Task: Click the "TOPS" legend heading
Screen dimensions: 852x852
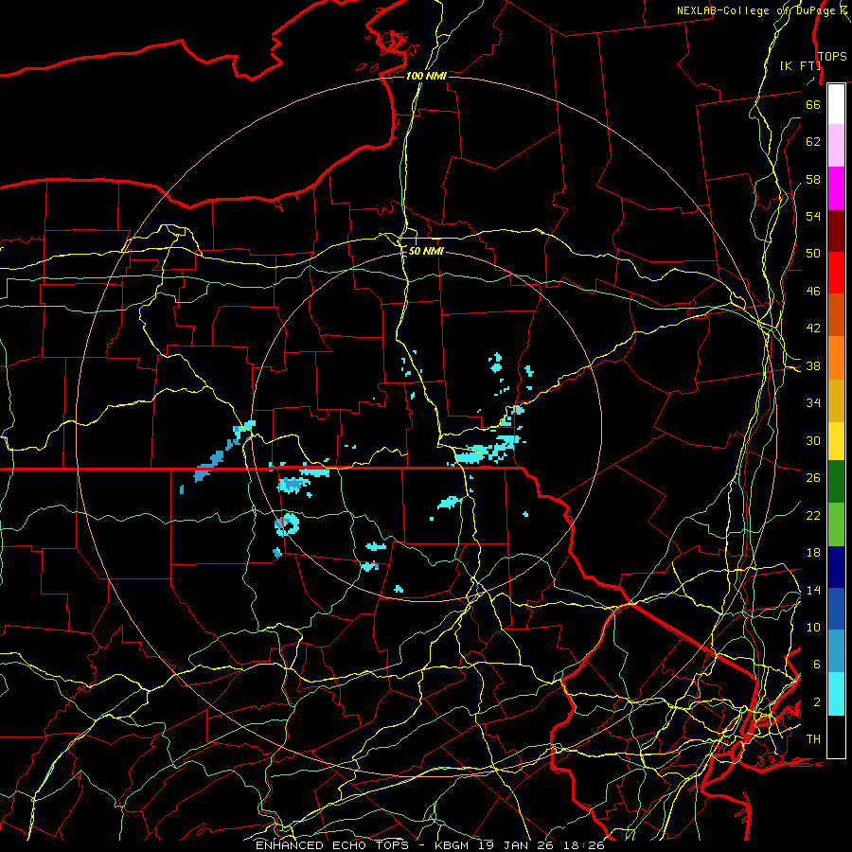Action: (832, 57)
